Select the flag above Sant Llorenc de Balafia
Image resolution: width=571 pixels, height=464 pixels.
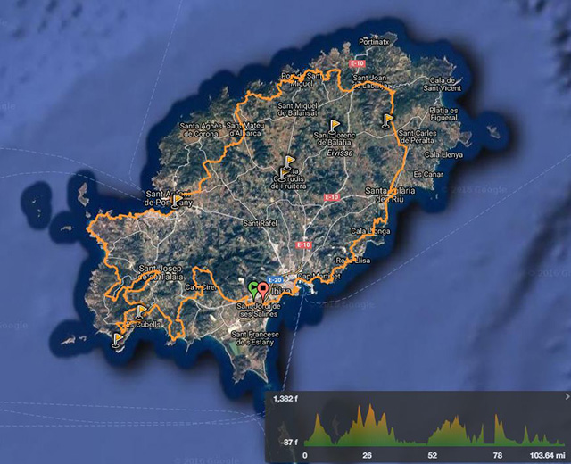point(334,126)
